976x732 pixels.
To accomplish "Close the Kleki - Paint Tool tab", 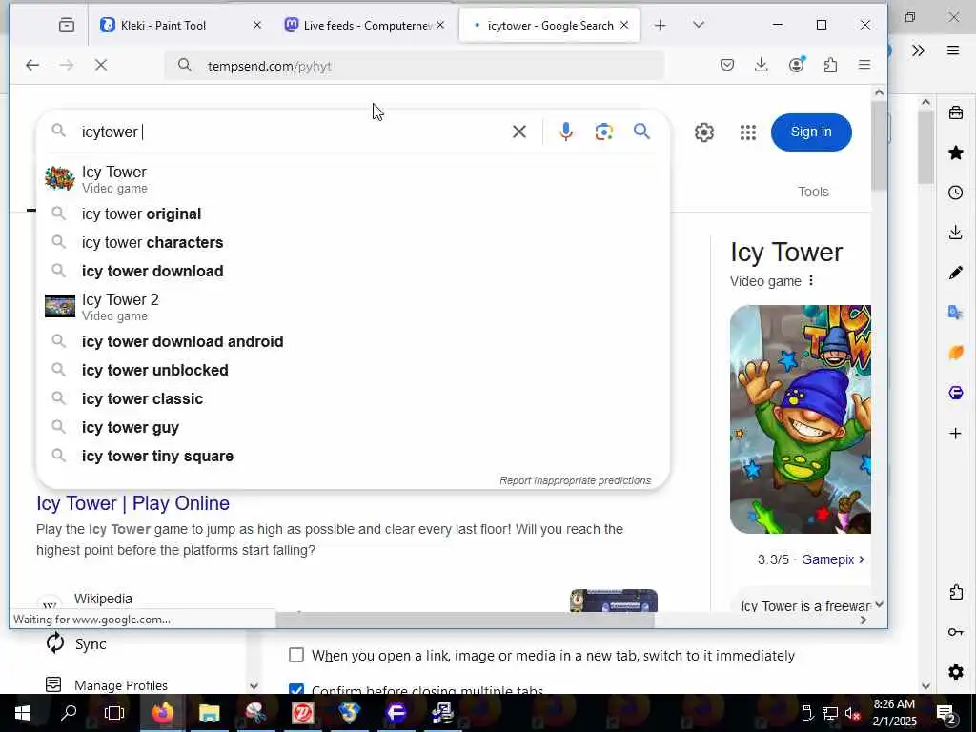I will [x=257, y=25].
